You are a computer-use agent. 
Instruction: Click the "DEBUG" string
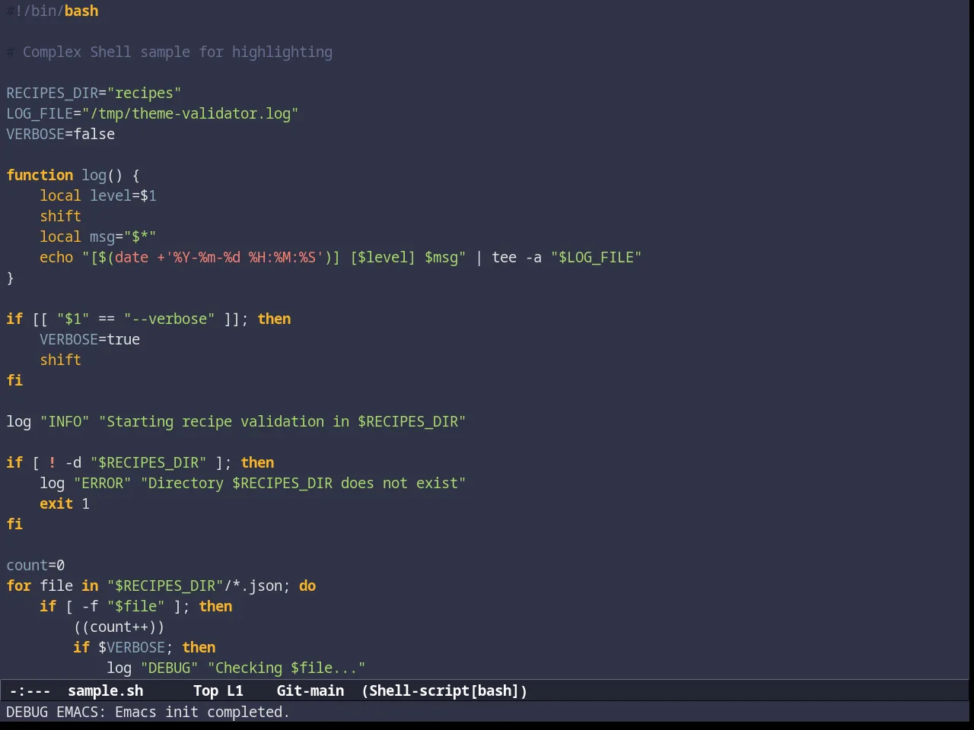point(169,668)
